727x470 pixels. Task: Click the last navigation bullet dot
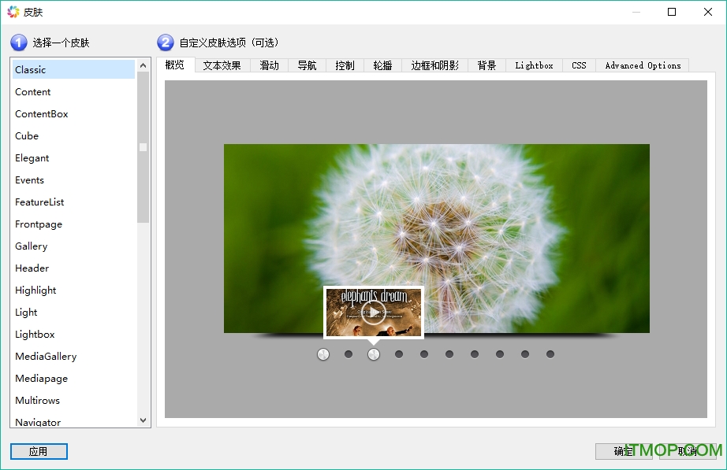point(550,354)
